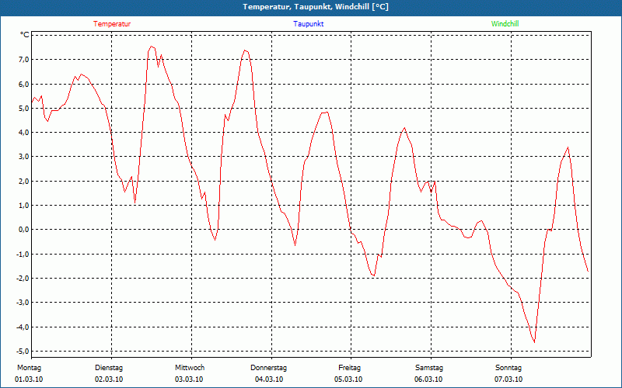The width and height of the screenshot is (622, 388).
Task: Click the 4,0 y-axis value
Action: pos(23,132)
